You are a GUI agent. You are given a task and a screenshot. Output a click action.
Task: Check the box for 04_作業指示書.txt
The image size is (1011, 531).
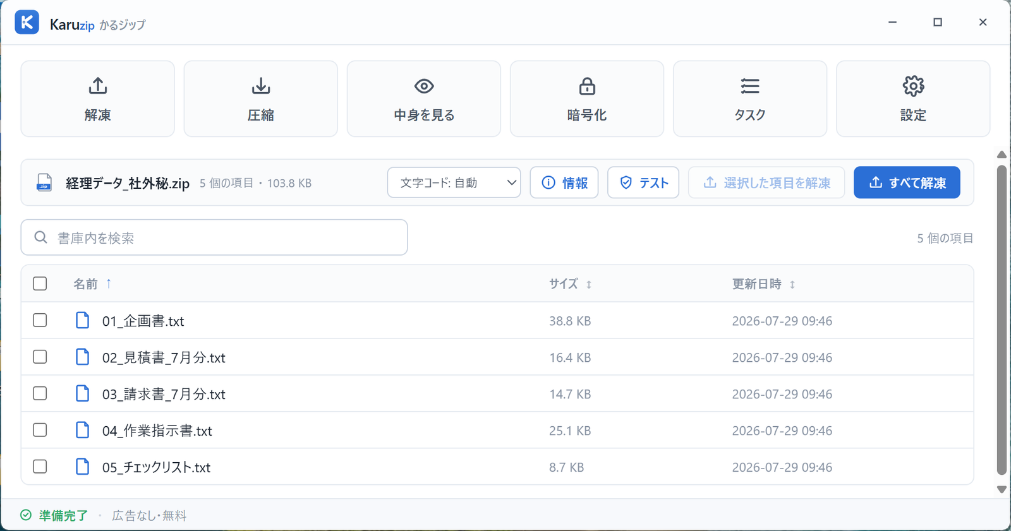pos(40,430)
